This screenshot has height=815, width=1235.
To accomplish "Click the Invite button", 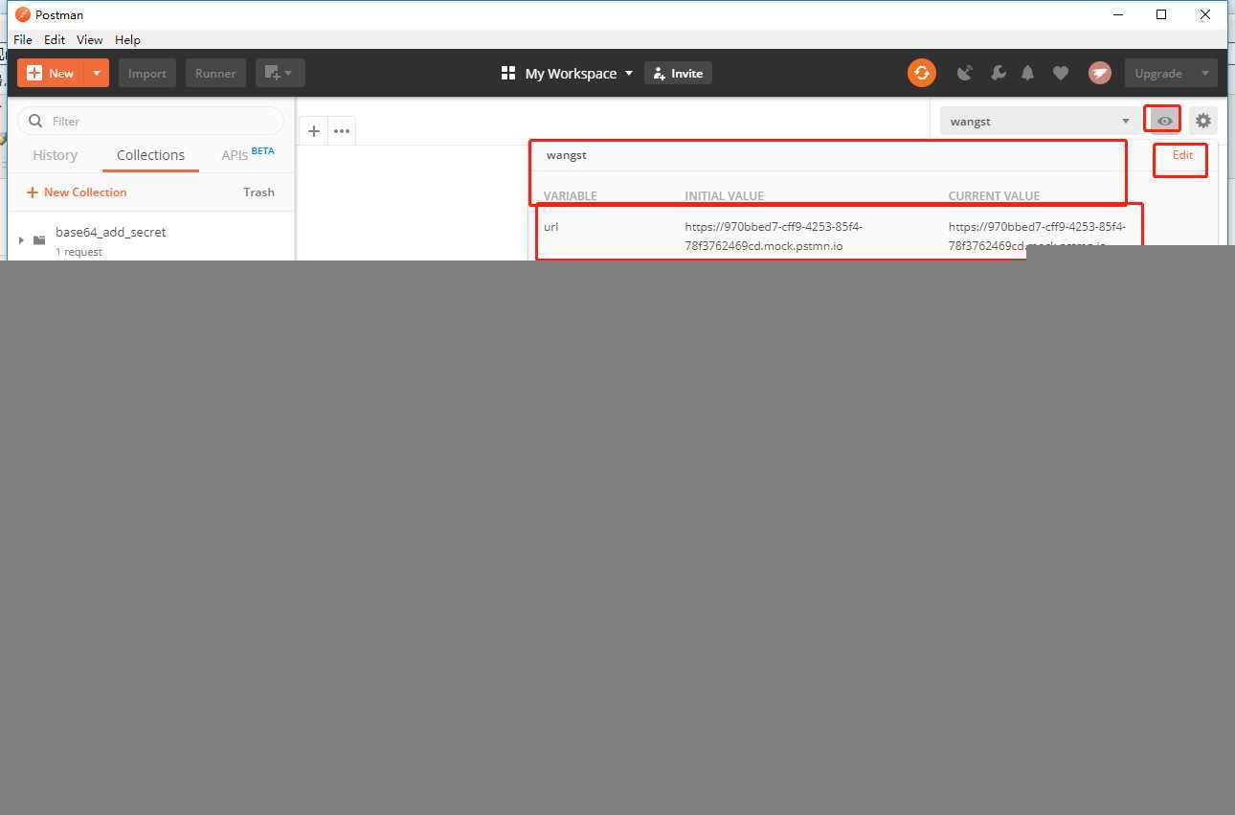I will pyautogui.click(x=678, y=73).
